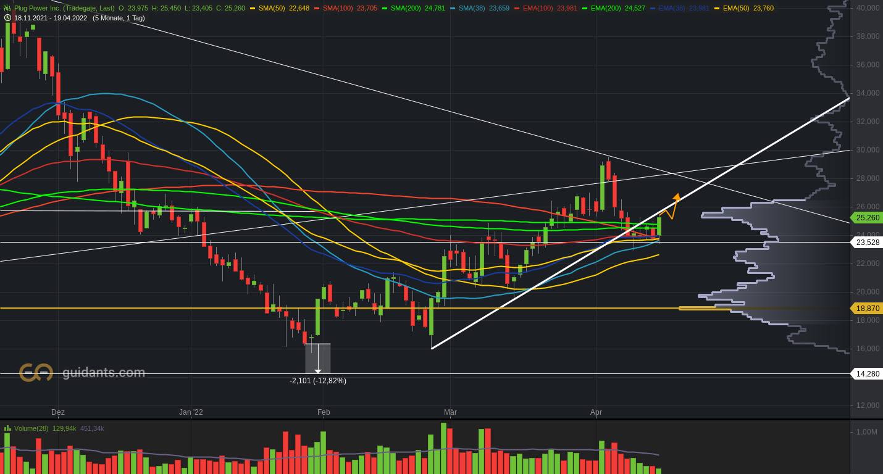Click the measurement label -2,101 (-12,82%)
The width and height of the screenshot is (883, 474).
coord(318,381)
